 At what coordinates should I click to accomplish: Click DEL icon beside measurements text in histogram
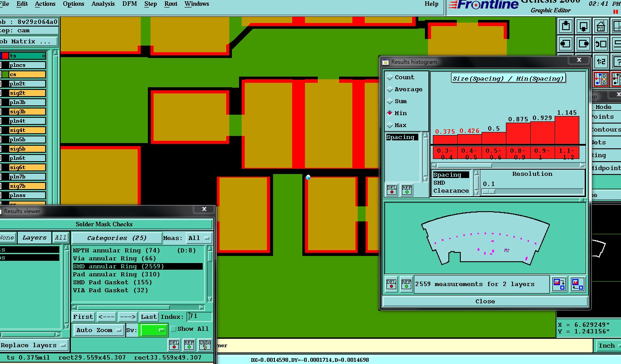(392, 284)
